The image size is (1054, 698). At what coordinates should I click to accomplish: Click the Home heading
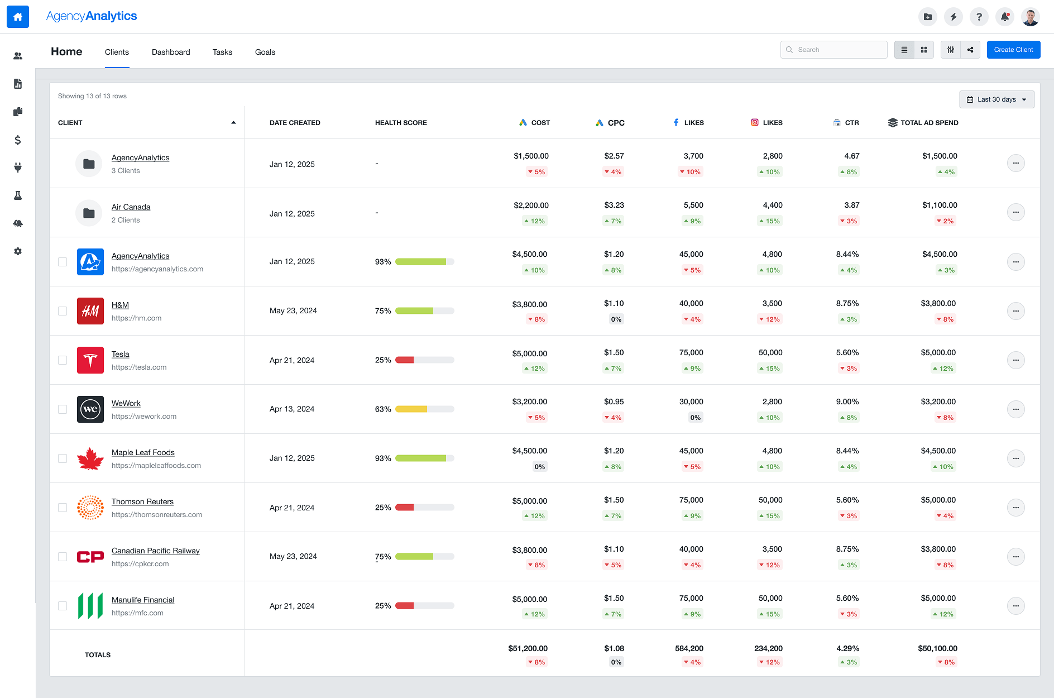(66, 52)
